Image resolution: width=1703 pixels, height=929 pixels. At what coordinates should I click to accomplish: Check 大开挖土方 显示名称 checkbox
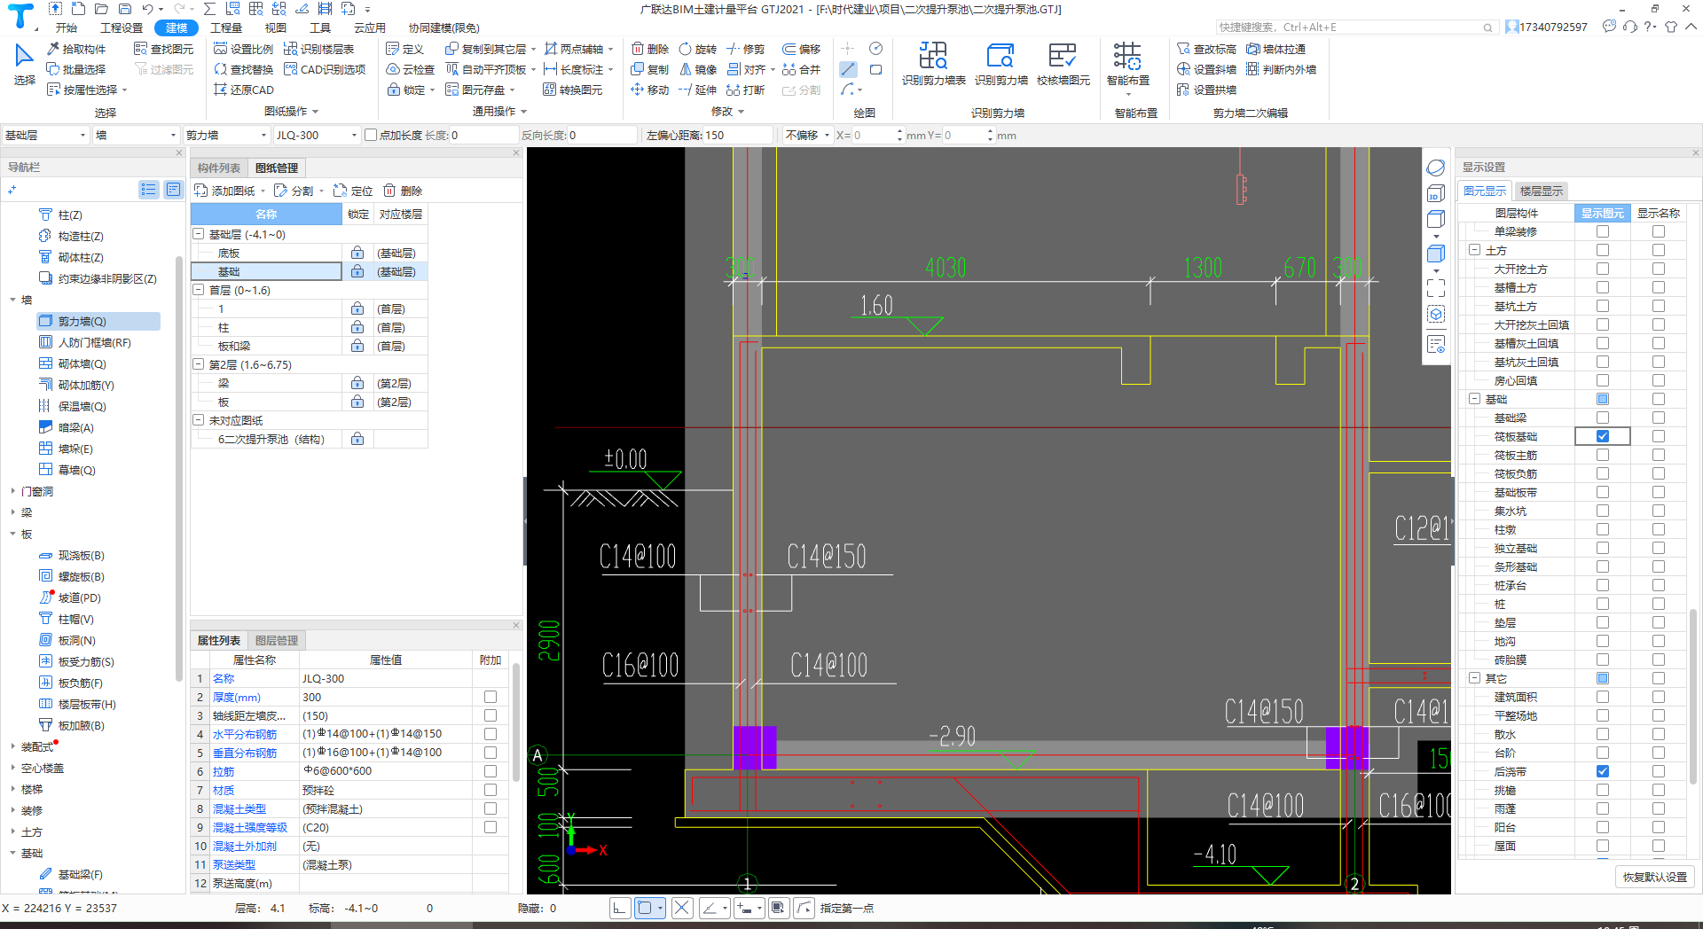(x=1658, y=269)
